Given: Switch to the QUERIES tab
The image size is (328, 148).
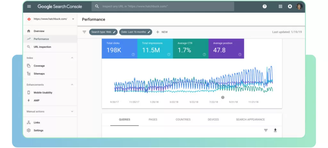Looking at the screenshot, I should click(125, 120).
